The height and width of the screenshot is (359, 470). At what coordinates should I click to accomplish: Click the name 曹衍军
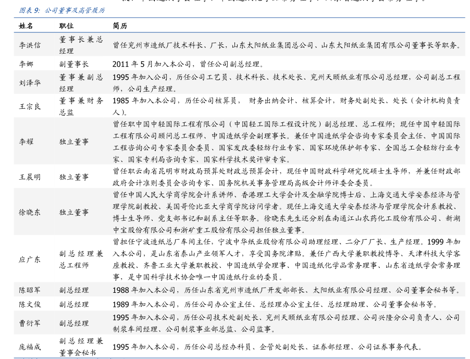click(x=30, y=323)
